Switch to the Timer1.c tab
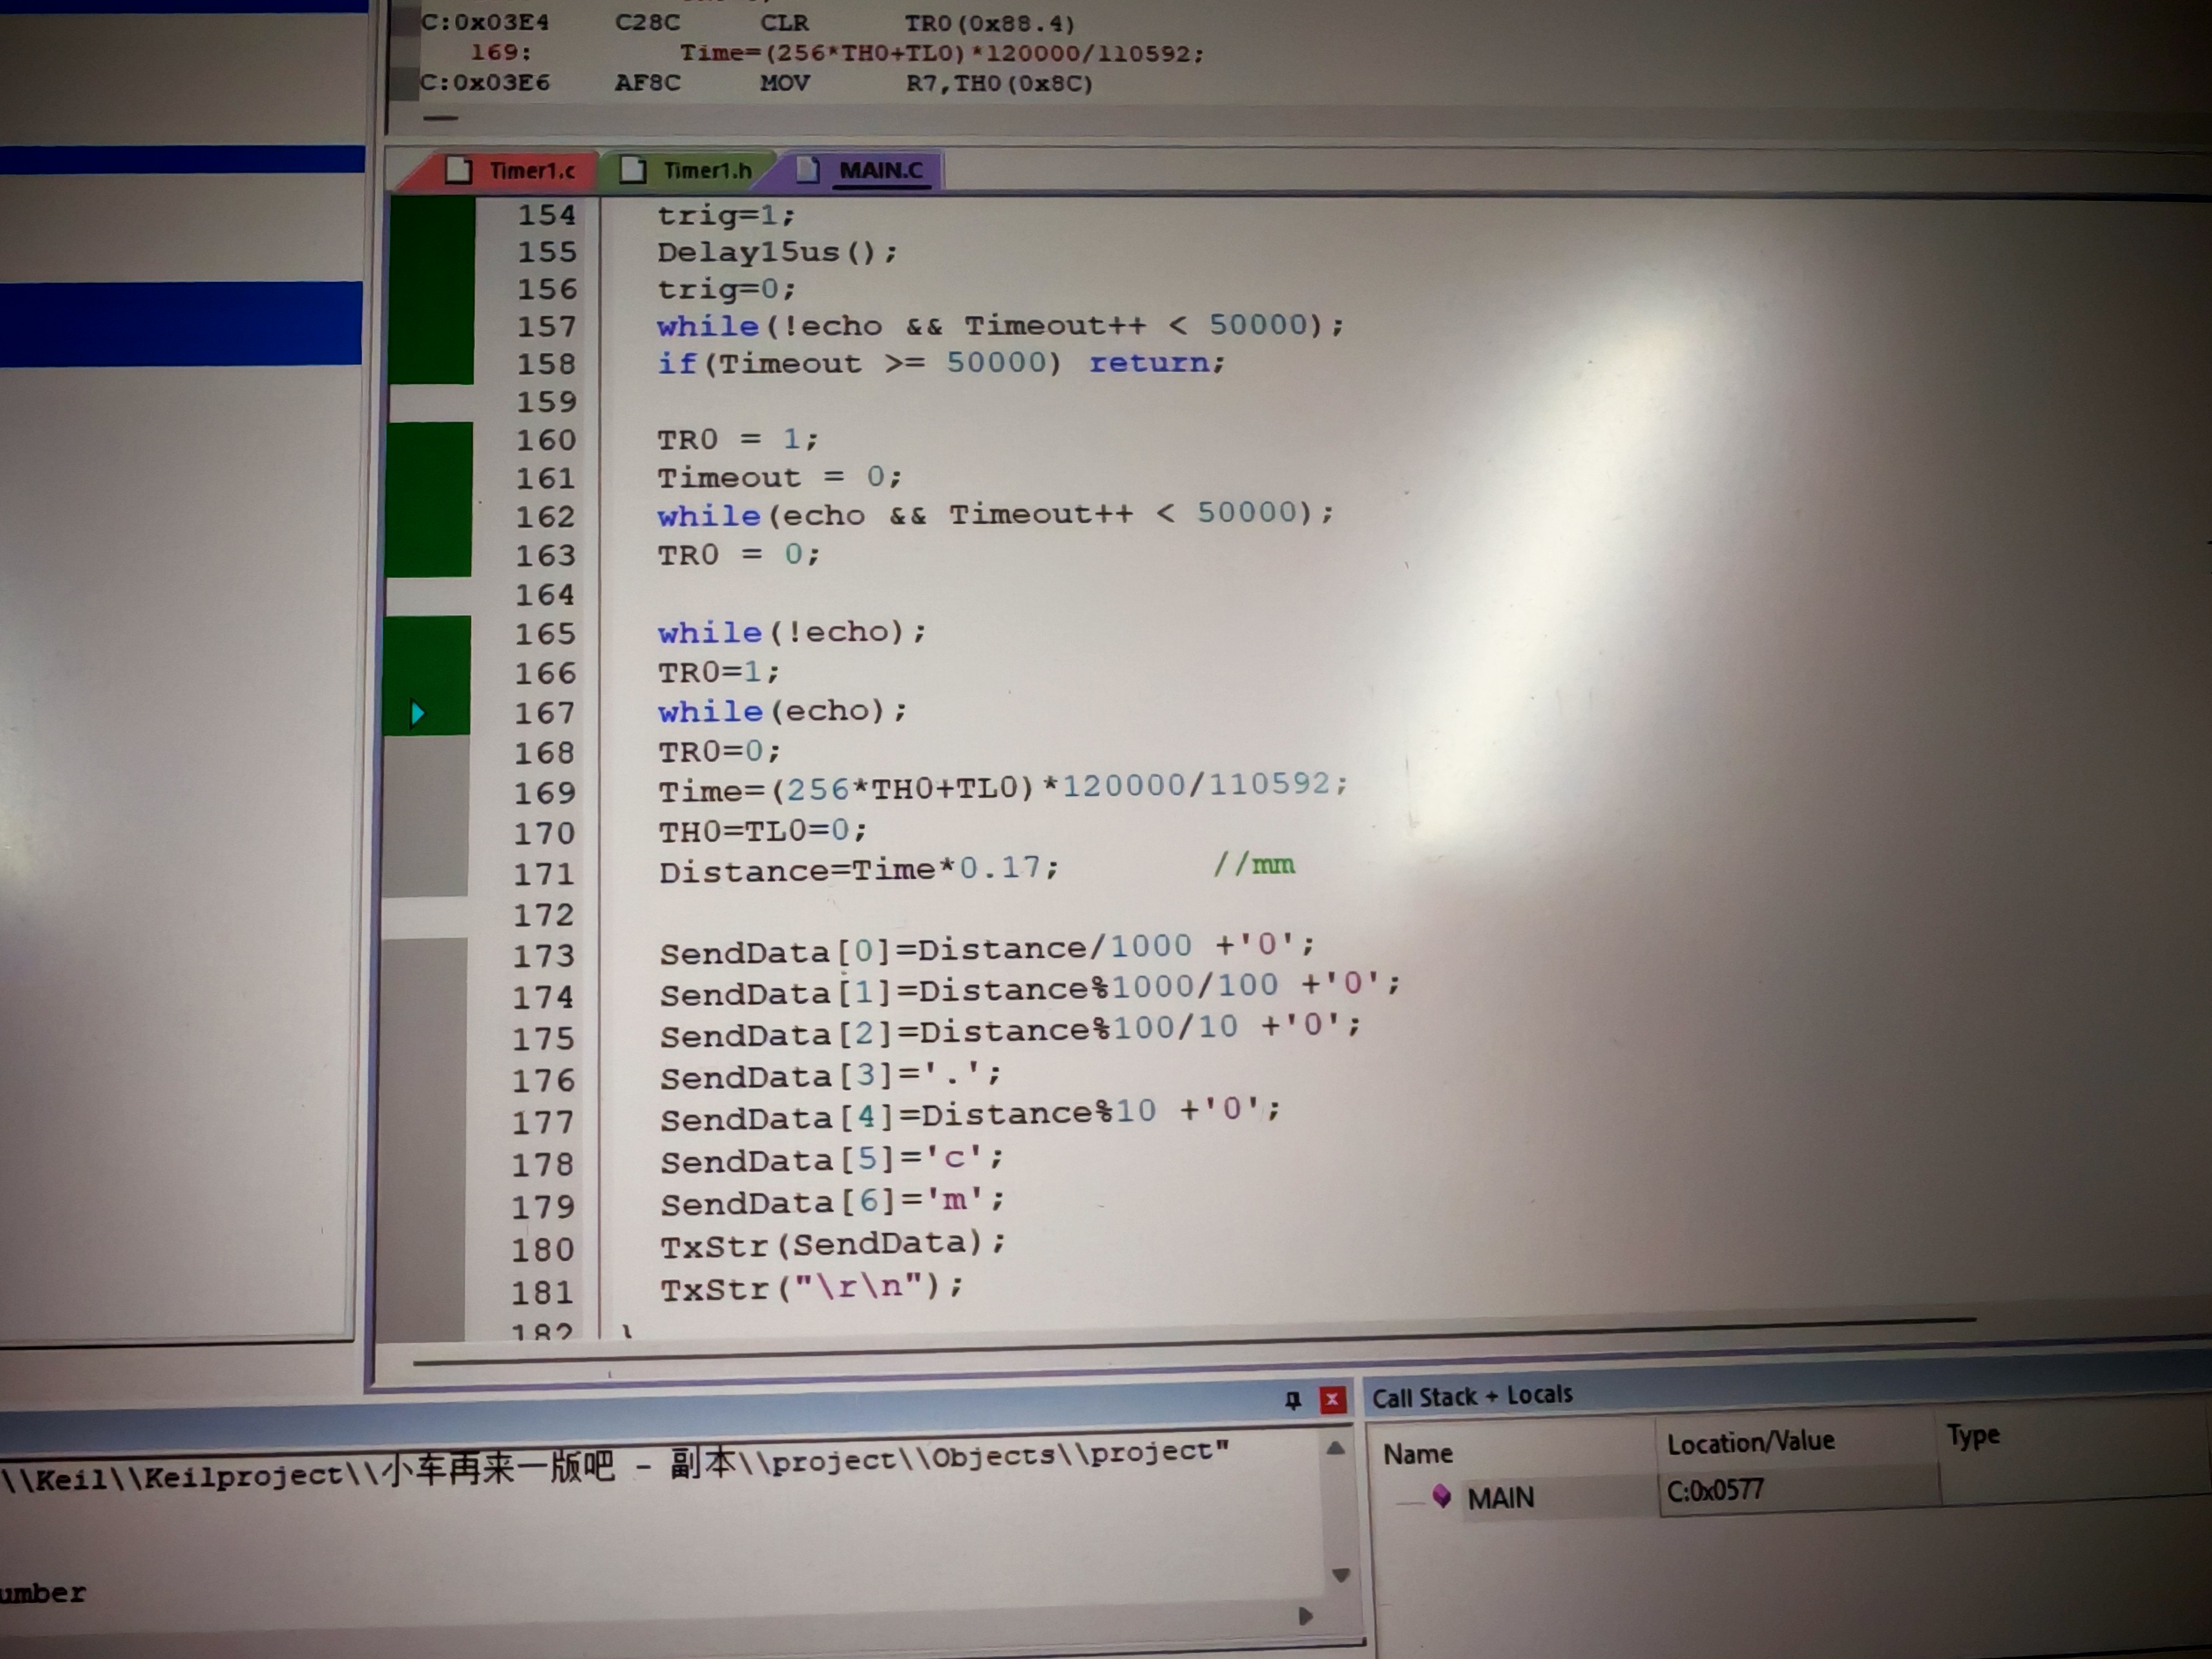This screenshot has height=1659, width=2212. point(531,171)
